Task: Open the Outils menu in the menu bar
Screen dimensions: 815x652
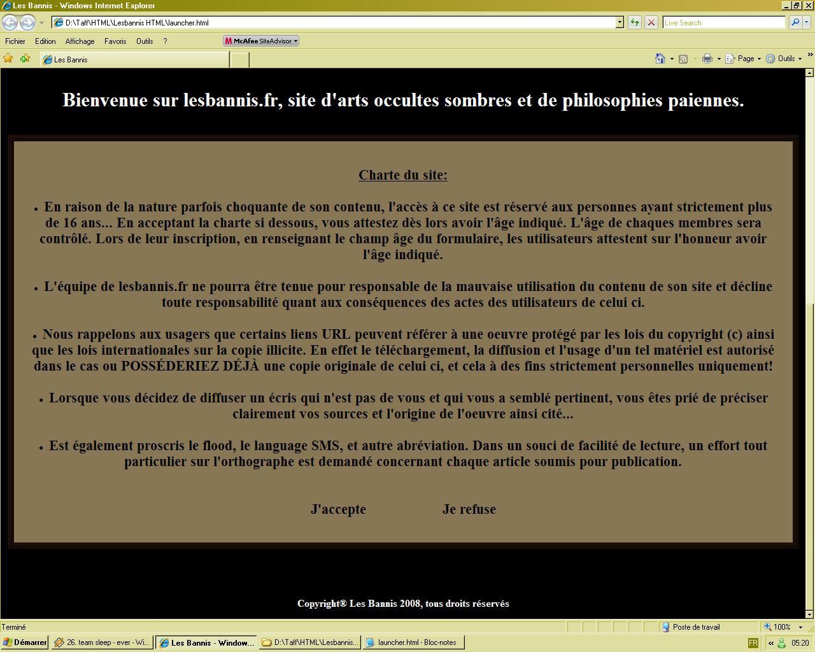Action: pyautogui.click(x=145, y=41)
